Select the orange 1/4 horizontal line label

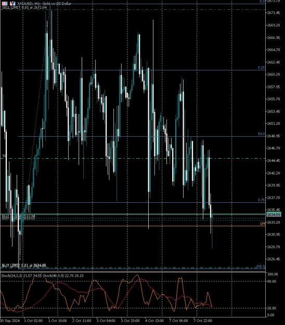coord(263,224)
